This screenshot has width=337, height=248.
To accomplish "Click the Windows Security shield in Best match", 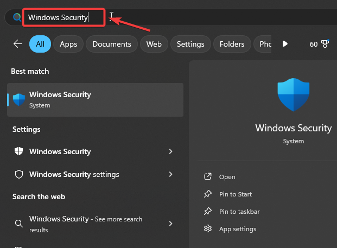I will [x=19, y=100].
